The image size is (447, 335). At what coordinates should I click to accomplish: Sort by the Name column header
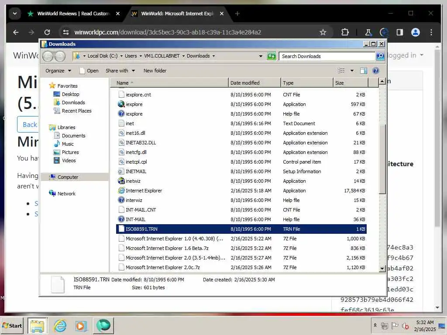[169, 83]
